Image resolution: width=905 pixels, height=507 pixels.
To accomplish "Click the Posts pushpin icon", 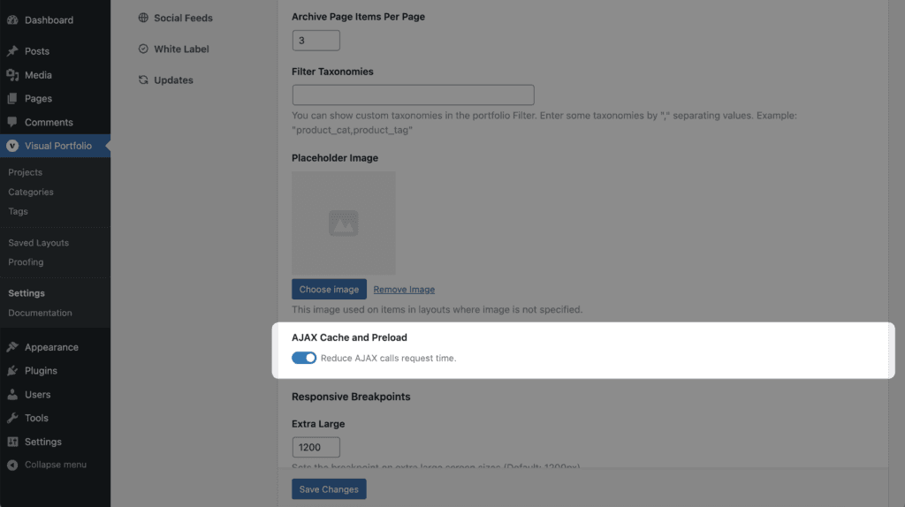I will [x=12, y=51].
